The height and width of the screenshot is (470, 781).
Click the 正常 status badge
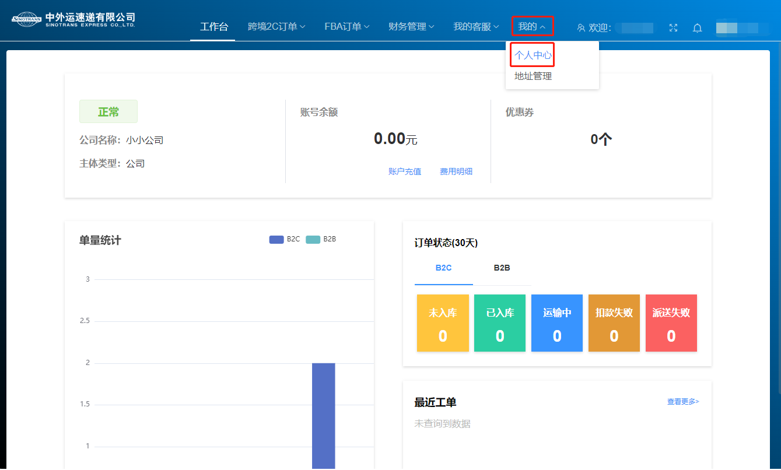108,112
